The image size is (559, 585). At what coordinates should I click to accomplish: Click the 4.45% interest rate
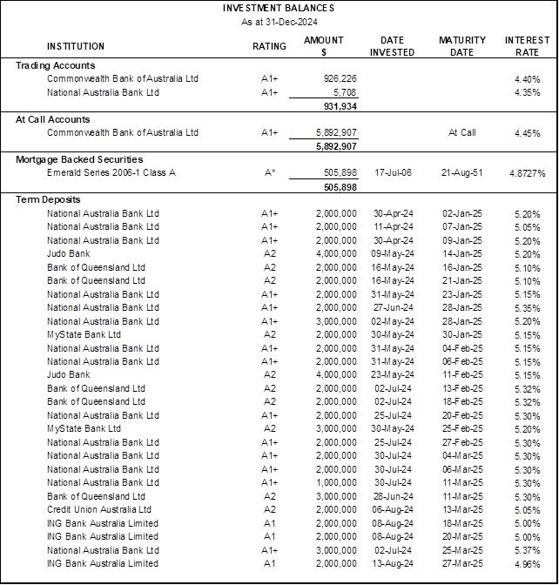(x=528, y=133)
